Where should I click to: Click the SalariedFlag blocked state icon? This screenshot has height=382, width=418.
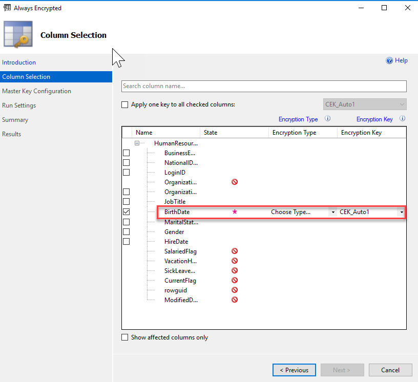tap(235, 251)
